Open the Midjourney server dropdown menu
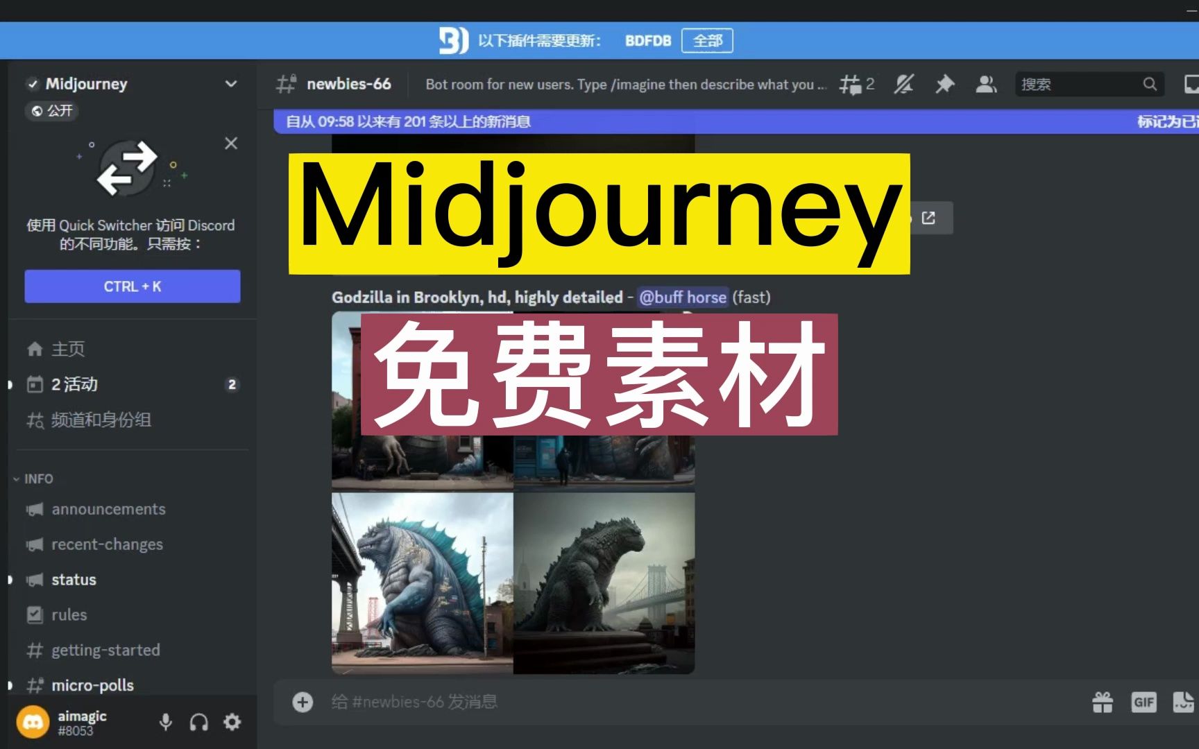 (x=230, y=84)
